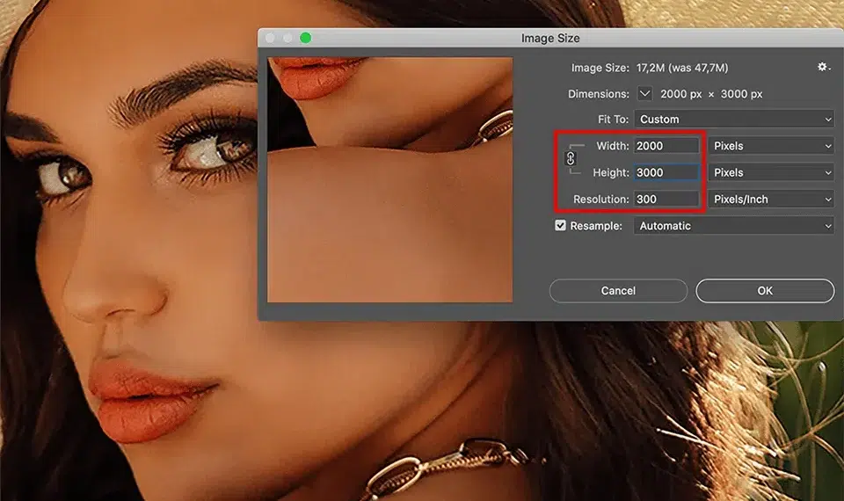This screenshot has width=844, height=501.
Task: Toggle the constrain proportions chain link icon
Action: click(x=571, y=159)
